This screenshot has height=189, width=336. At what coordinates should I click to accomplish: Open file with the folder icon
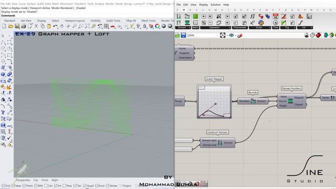(x=10, y=26)
